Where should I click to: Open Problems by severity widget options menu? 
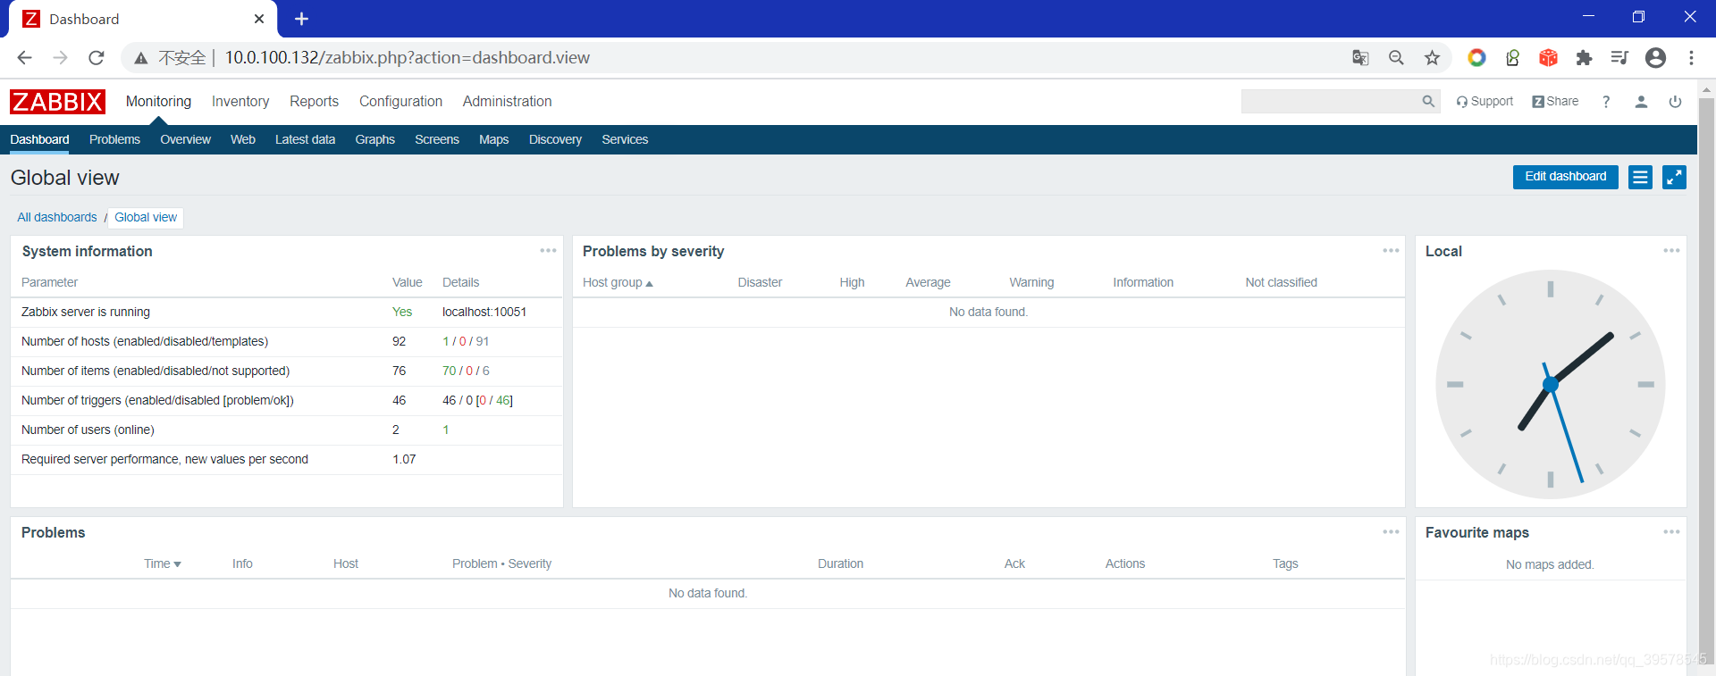[x=1391, y=251]
